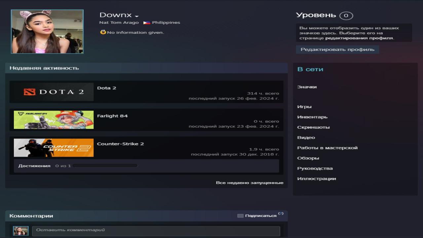Open the Иллюстрации artwork link

[x=317, y=178]
